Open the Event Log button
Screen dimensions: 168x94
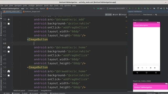coord(151,93)
